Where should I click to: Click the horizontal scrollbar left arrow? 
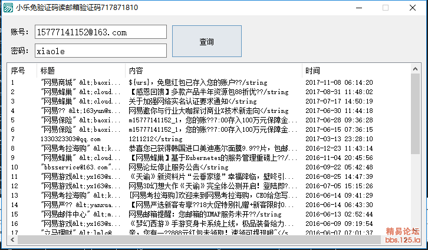[x=12, y=240]
